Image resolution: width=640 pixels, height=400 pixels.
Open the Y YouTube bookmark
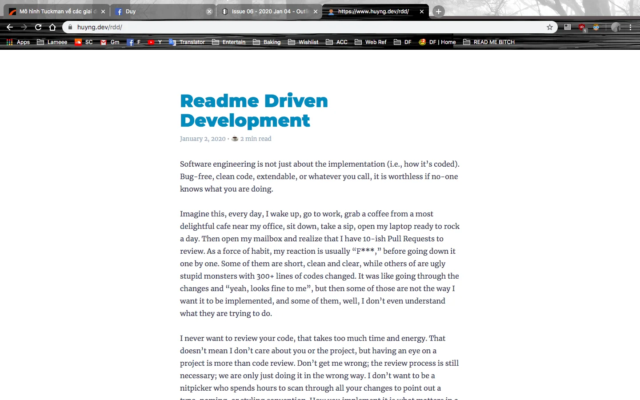(155, 42)
